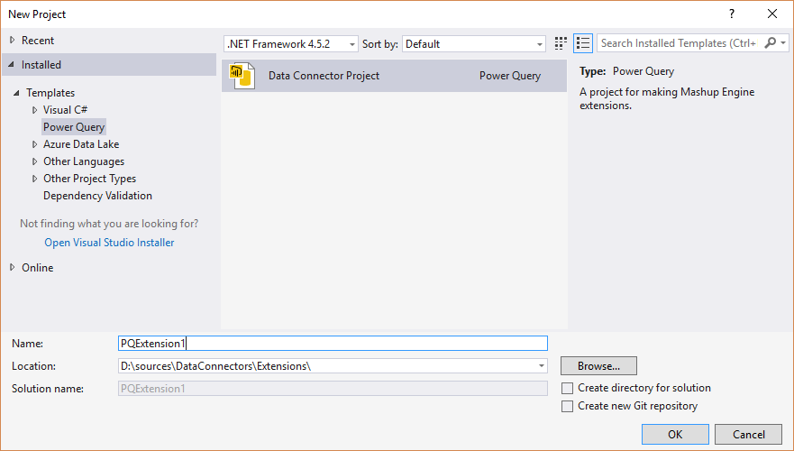Click the Browse... button

pyautogui.click(x=598, y=366)
